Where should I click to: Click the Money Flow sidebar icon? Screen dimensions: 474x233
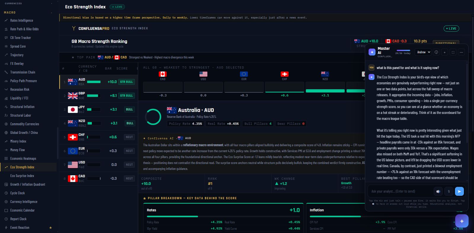(6, 150)
